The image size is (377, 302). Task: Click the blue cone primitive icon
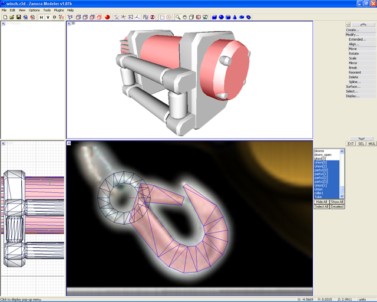tap(234, 17)
